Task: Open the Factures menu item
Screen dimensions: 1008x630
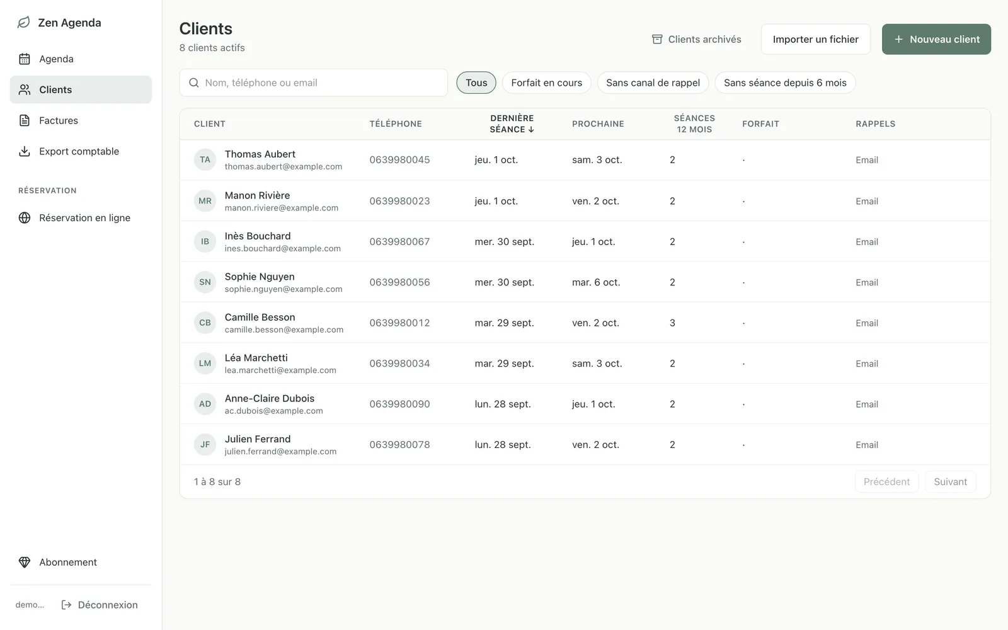Action: click(81, 120)
